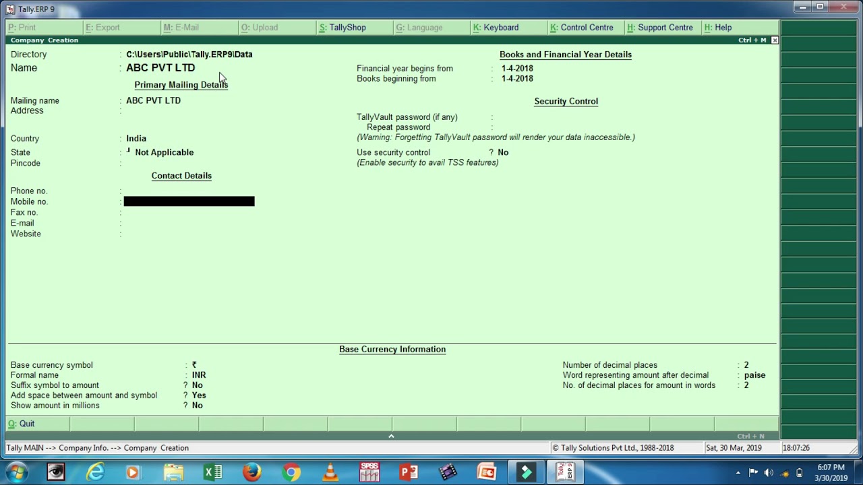Click the Ctrl + N label
The width and height of the screenshot is (863, 485).
[x=750, y=437]
